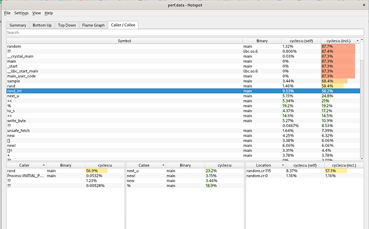Click the 68.4% inclusive cost cell
Viewport: 369px width, 229px height.
[x=340, y=81]
